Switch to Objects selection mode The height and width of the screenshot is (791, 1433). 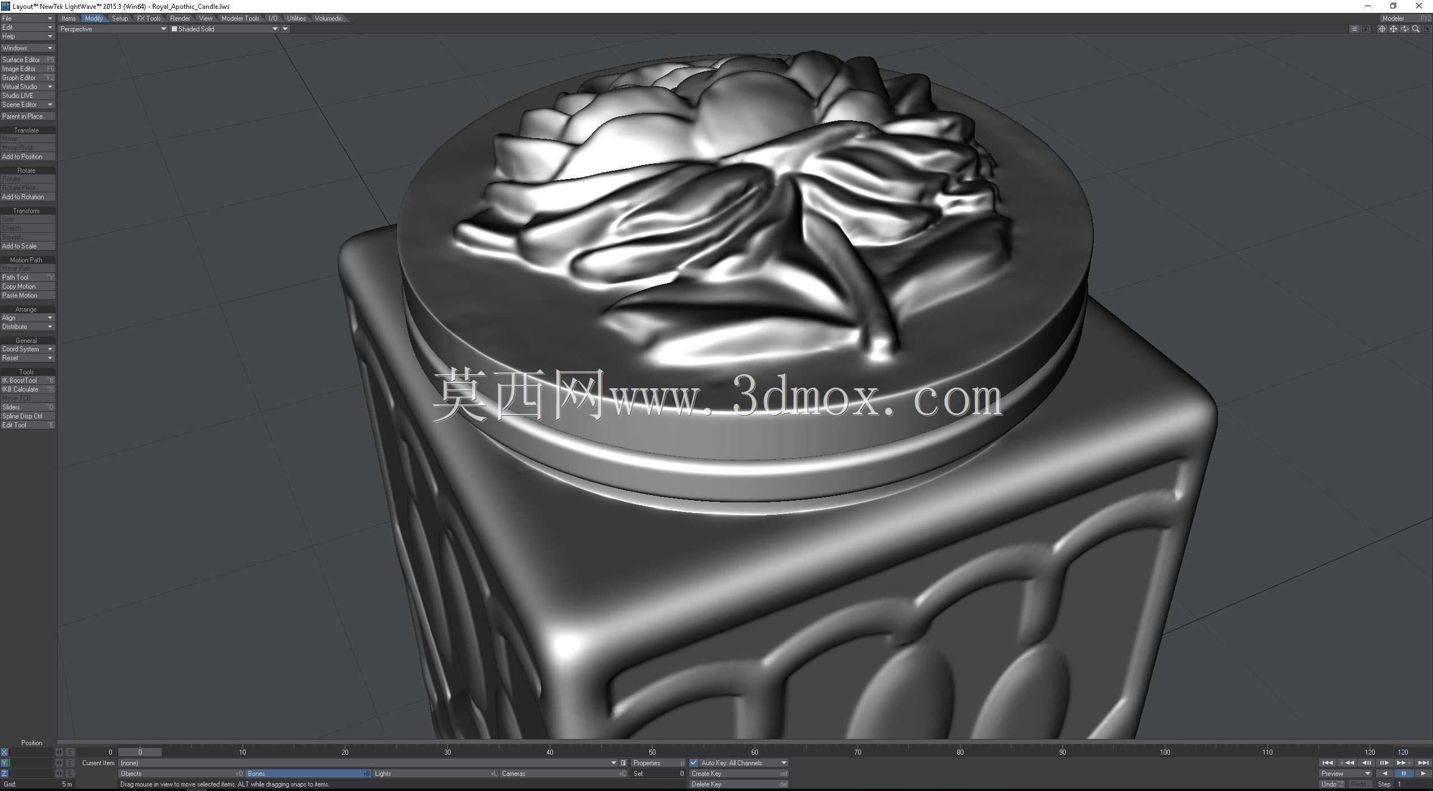coord(181,774)
